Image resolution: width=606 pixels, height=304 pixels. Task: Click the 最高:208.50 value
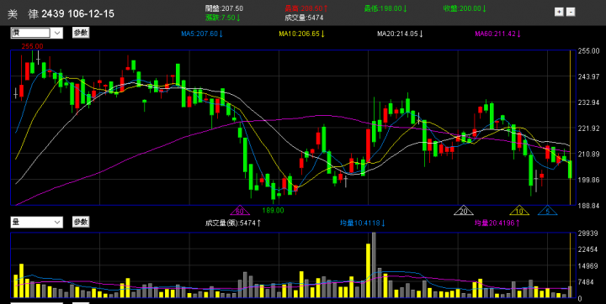306,8
